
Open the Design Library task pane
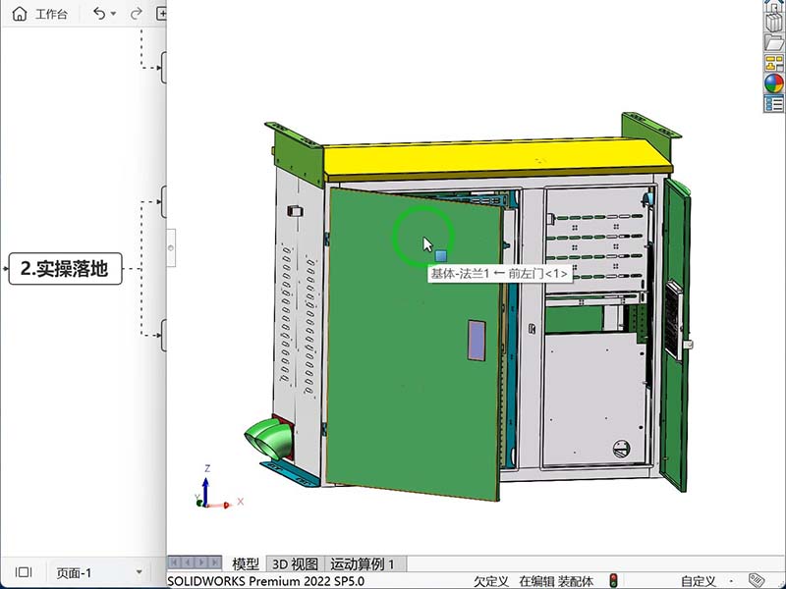coord(773,24)
